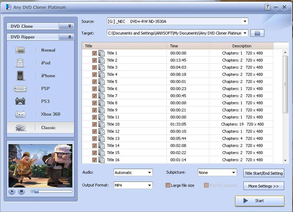Browse target folder with folder icon
This screenshot has height=212, width=293.
257,33
